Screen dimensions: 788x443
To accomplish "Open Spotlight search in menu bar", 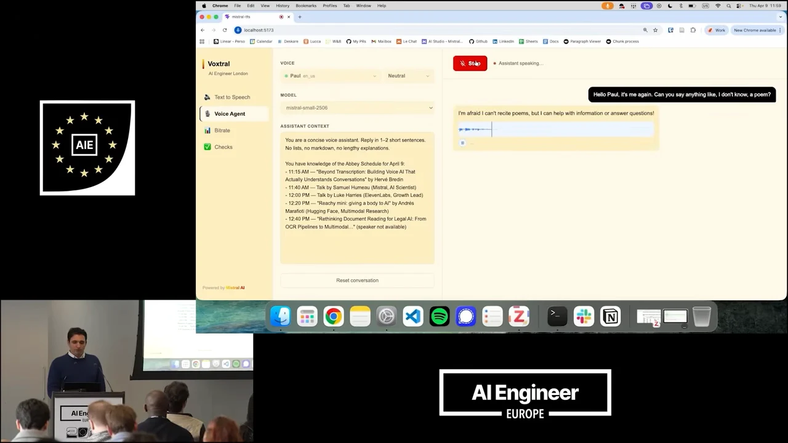I will [x=729, y=6].
